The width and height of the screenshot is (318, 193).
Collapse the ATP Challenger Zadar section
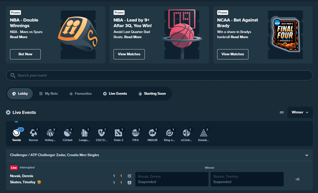[307, 155]
